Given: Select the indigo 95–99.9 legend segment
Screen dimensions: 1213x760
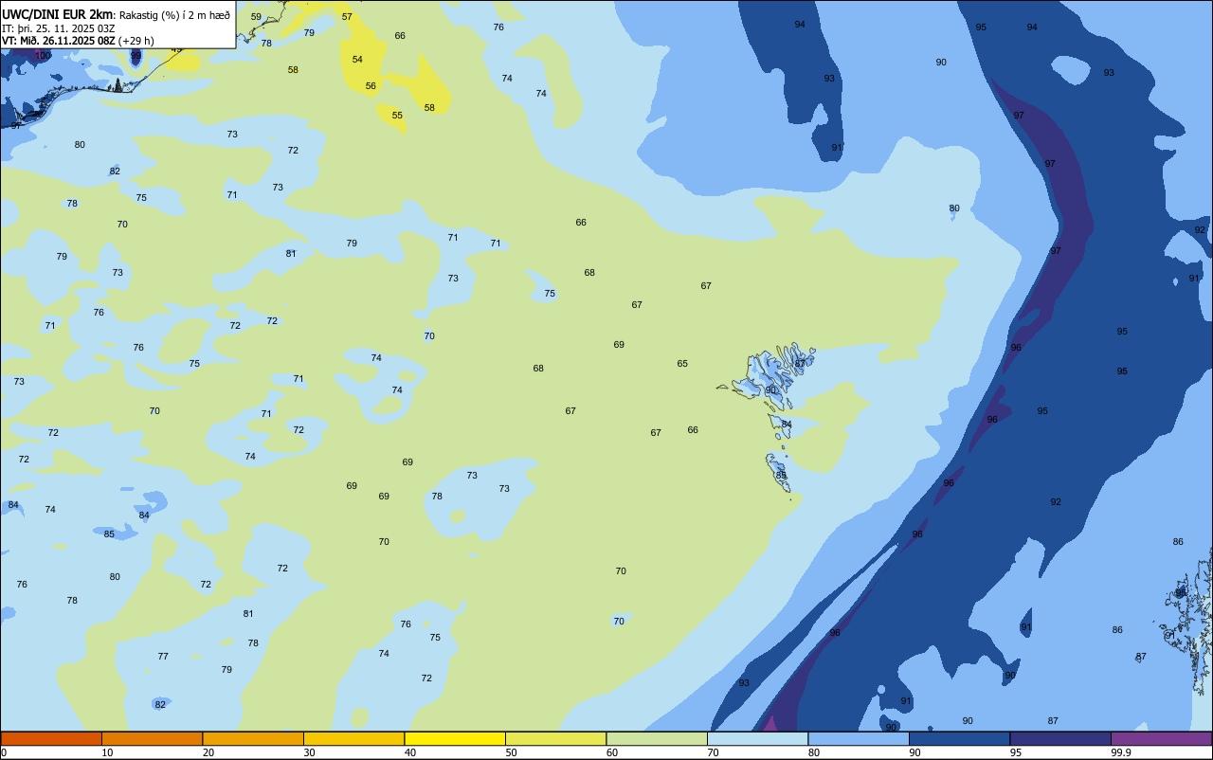Looking at the screenshot, I should 1060,738.
